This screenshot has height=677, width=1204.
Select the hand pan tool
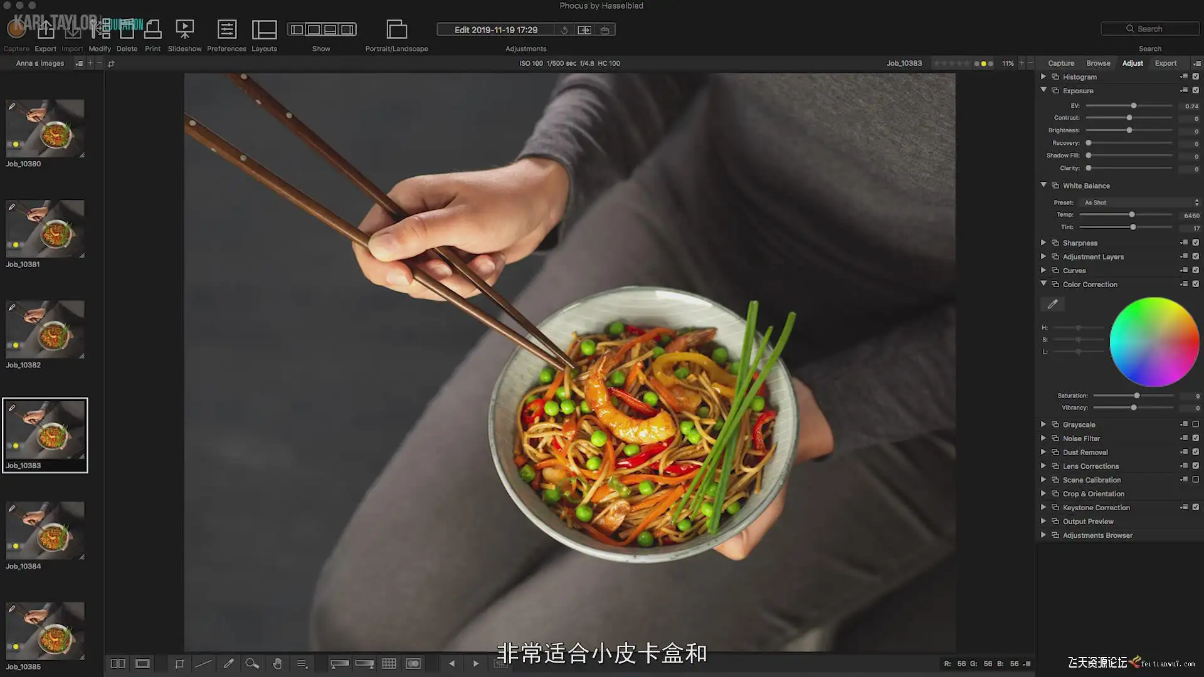pyautogui.click(x=277, y=663)
